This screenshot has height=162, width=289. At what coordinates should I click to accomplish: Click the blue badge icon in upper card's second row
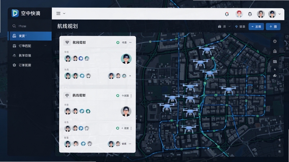(x=82, y=76)
